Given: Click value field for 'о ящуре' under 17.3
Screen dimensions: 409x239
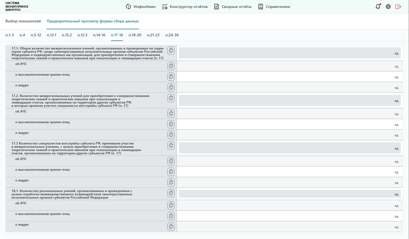Looking at the screenshot, I should [x=290, y=182].
